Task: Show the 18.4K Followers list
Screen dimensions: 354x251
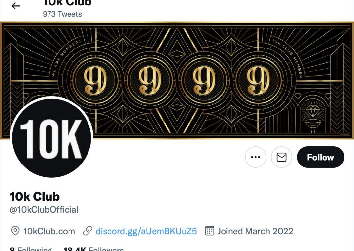Action: coord(93,249)
